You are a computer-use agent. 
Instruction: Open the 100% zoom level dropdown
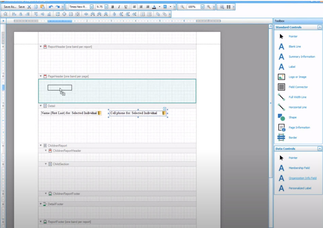(x=202, y=7)
